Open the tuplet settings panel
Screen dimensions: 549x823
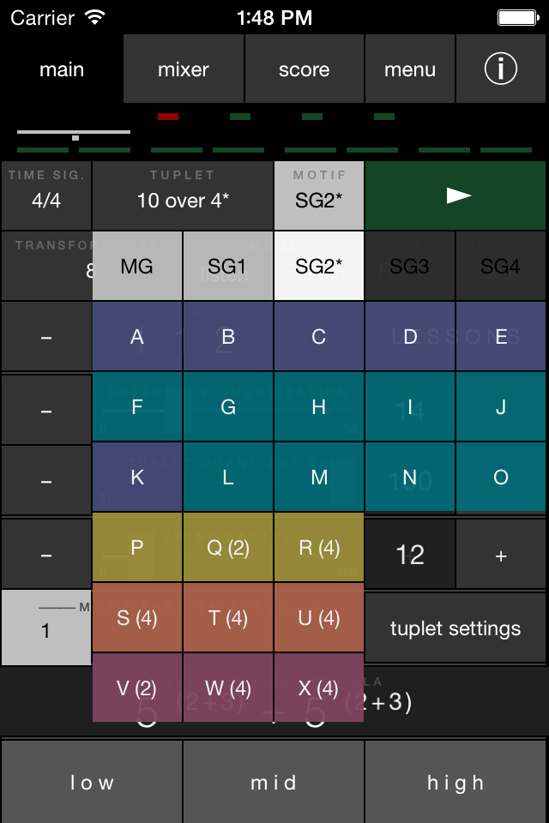click(x=455, y=628)
